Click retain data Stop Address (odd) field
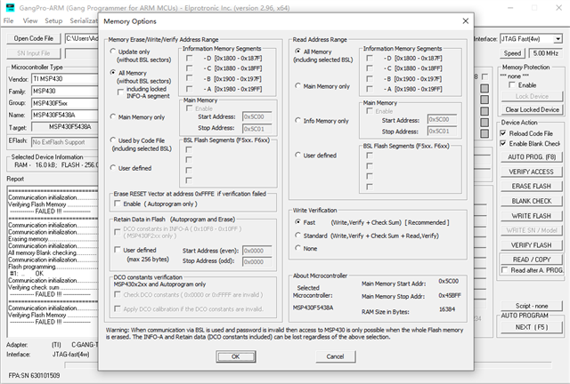The image size is (570, 384). coord(257,261)
